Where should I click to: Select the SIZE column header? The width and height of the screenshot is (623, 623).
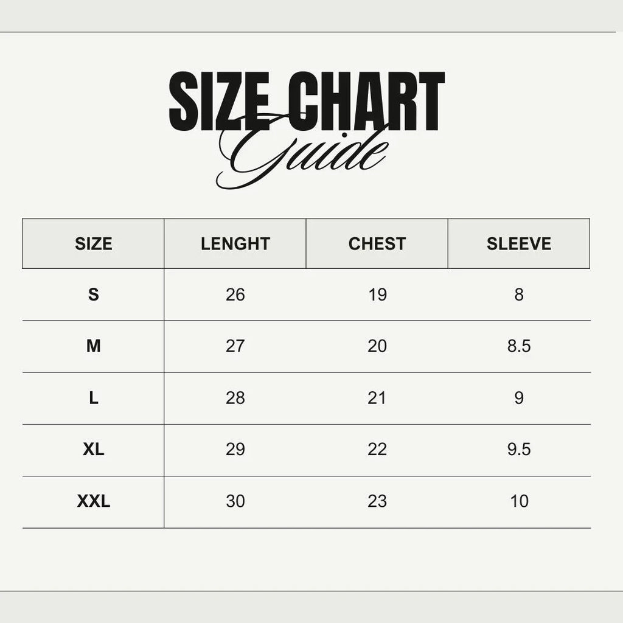(x=94, y=244)
